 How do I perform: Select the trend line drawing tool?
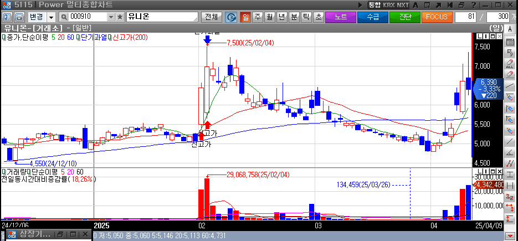[x=510, y=86]
